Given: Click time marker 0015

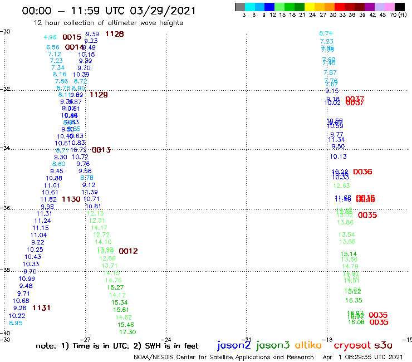Looking at the screenshot, I should 72,37.
